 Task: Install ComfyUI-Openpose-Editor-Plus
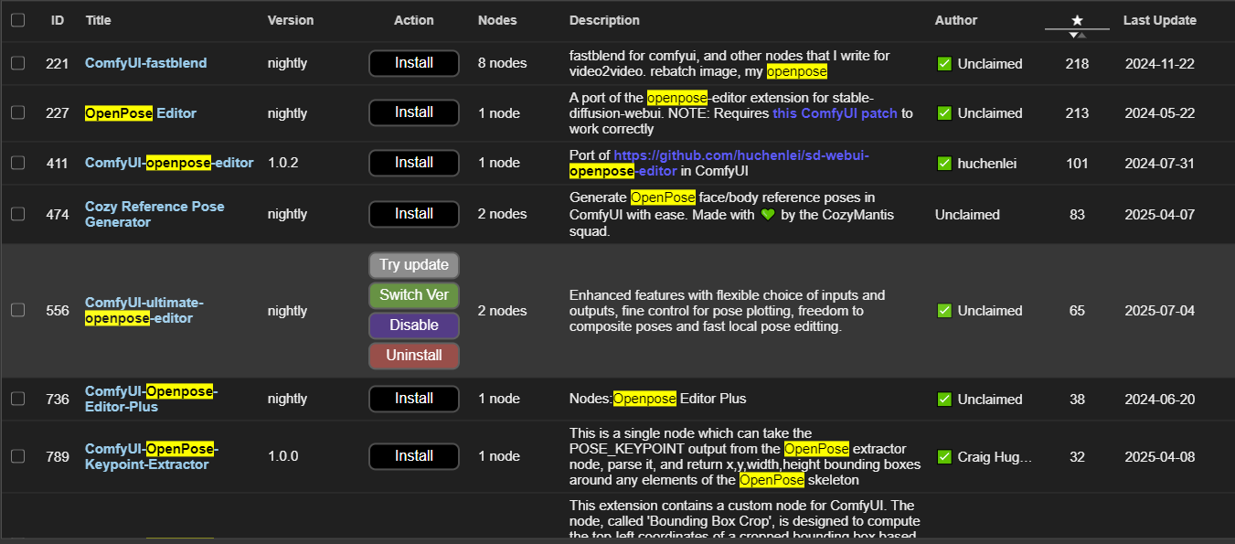tap(414, 399)
